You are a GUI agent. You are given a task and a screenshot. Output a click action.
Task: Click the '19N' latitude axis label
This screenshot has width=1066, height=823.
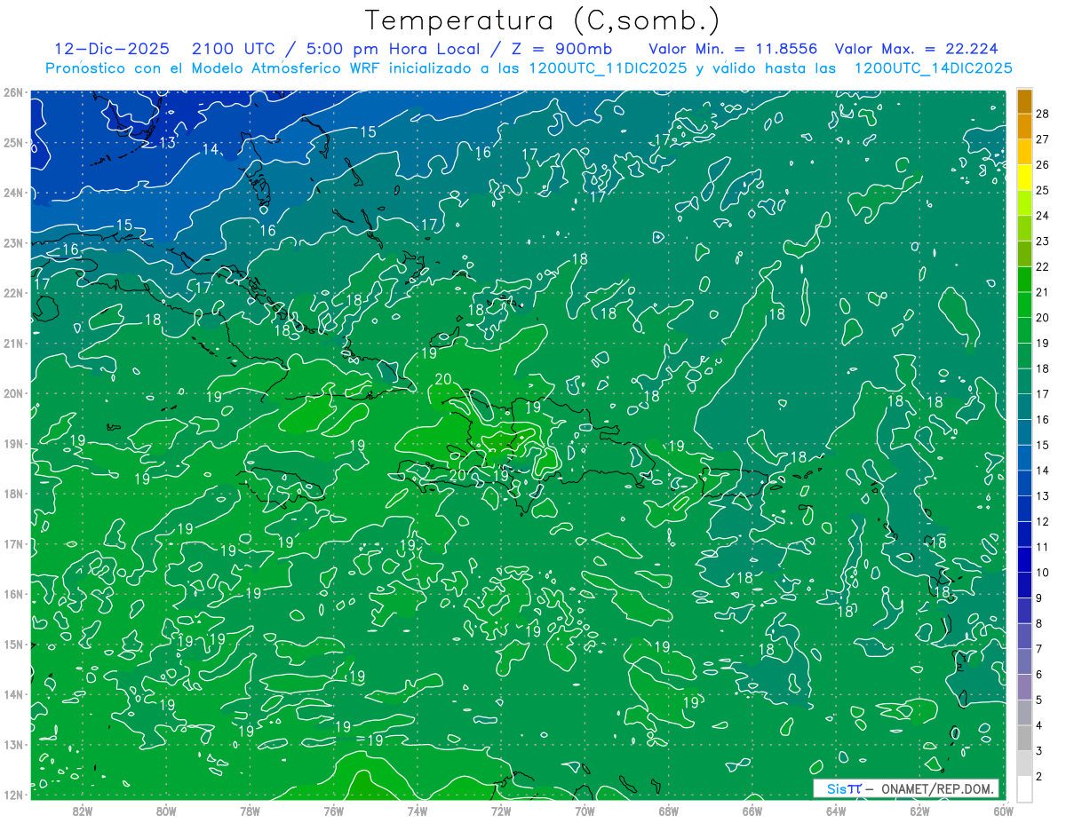(12, 443)
